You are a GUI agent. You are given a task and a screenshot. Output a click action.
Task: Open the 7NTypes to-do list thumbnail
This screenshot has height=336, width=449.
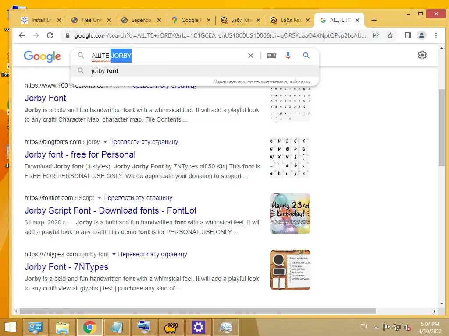tap(290, 269)
